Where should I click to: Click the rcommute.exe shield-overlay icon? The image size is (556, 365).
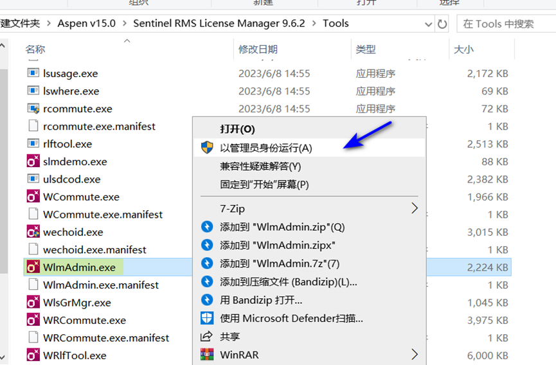33,109
